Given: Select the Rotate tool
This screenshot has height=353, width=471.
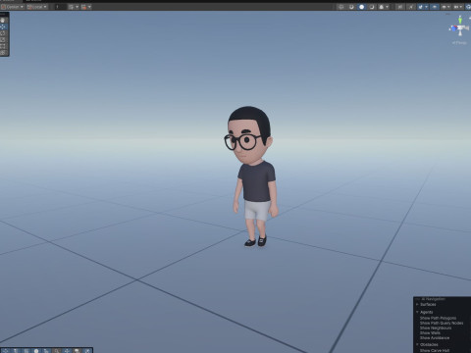Looking at the screenshot, I should click(x=3, y=33).
